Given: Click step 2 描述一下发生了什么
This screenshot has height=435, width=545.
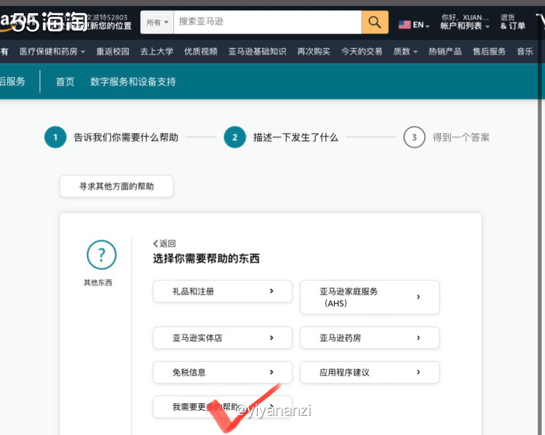Looking at the screenshot, I should (x=281, y=137).
